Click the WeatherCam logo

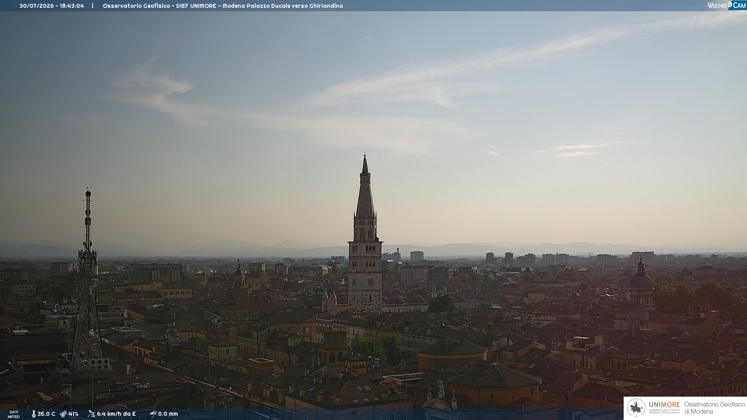click(726, 5)
